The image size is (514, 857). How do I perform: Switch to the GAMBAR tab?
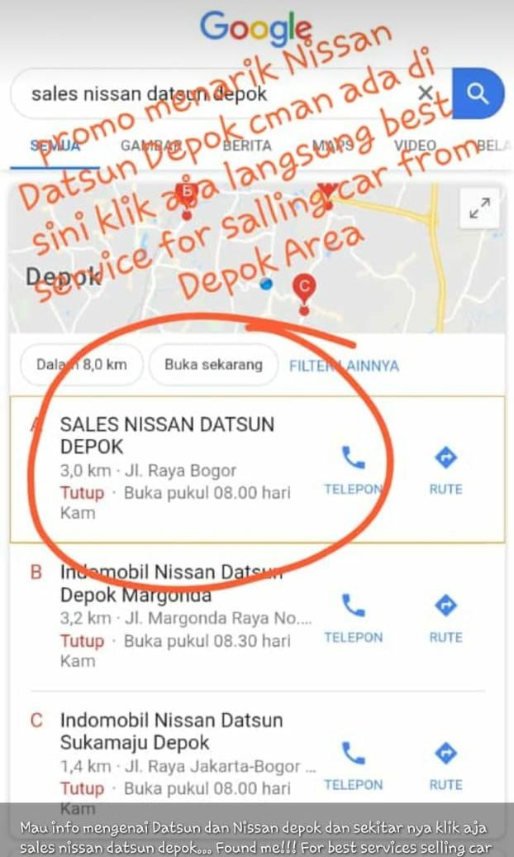pos(150,146)
